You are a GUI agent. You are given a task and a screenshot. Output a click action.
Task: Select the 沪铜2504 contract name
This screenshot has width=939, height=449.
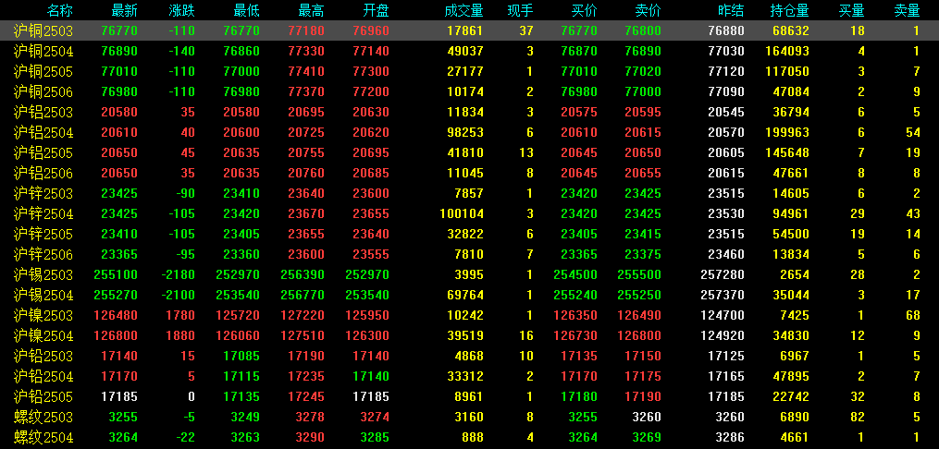click(43, 52)
